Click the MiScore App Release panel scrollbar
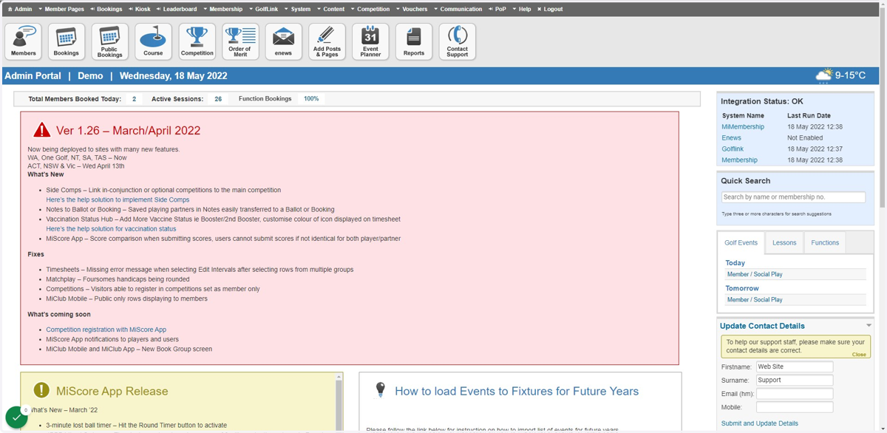This screenshot has height=433, width=887. [x=339, y=401]
